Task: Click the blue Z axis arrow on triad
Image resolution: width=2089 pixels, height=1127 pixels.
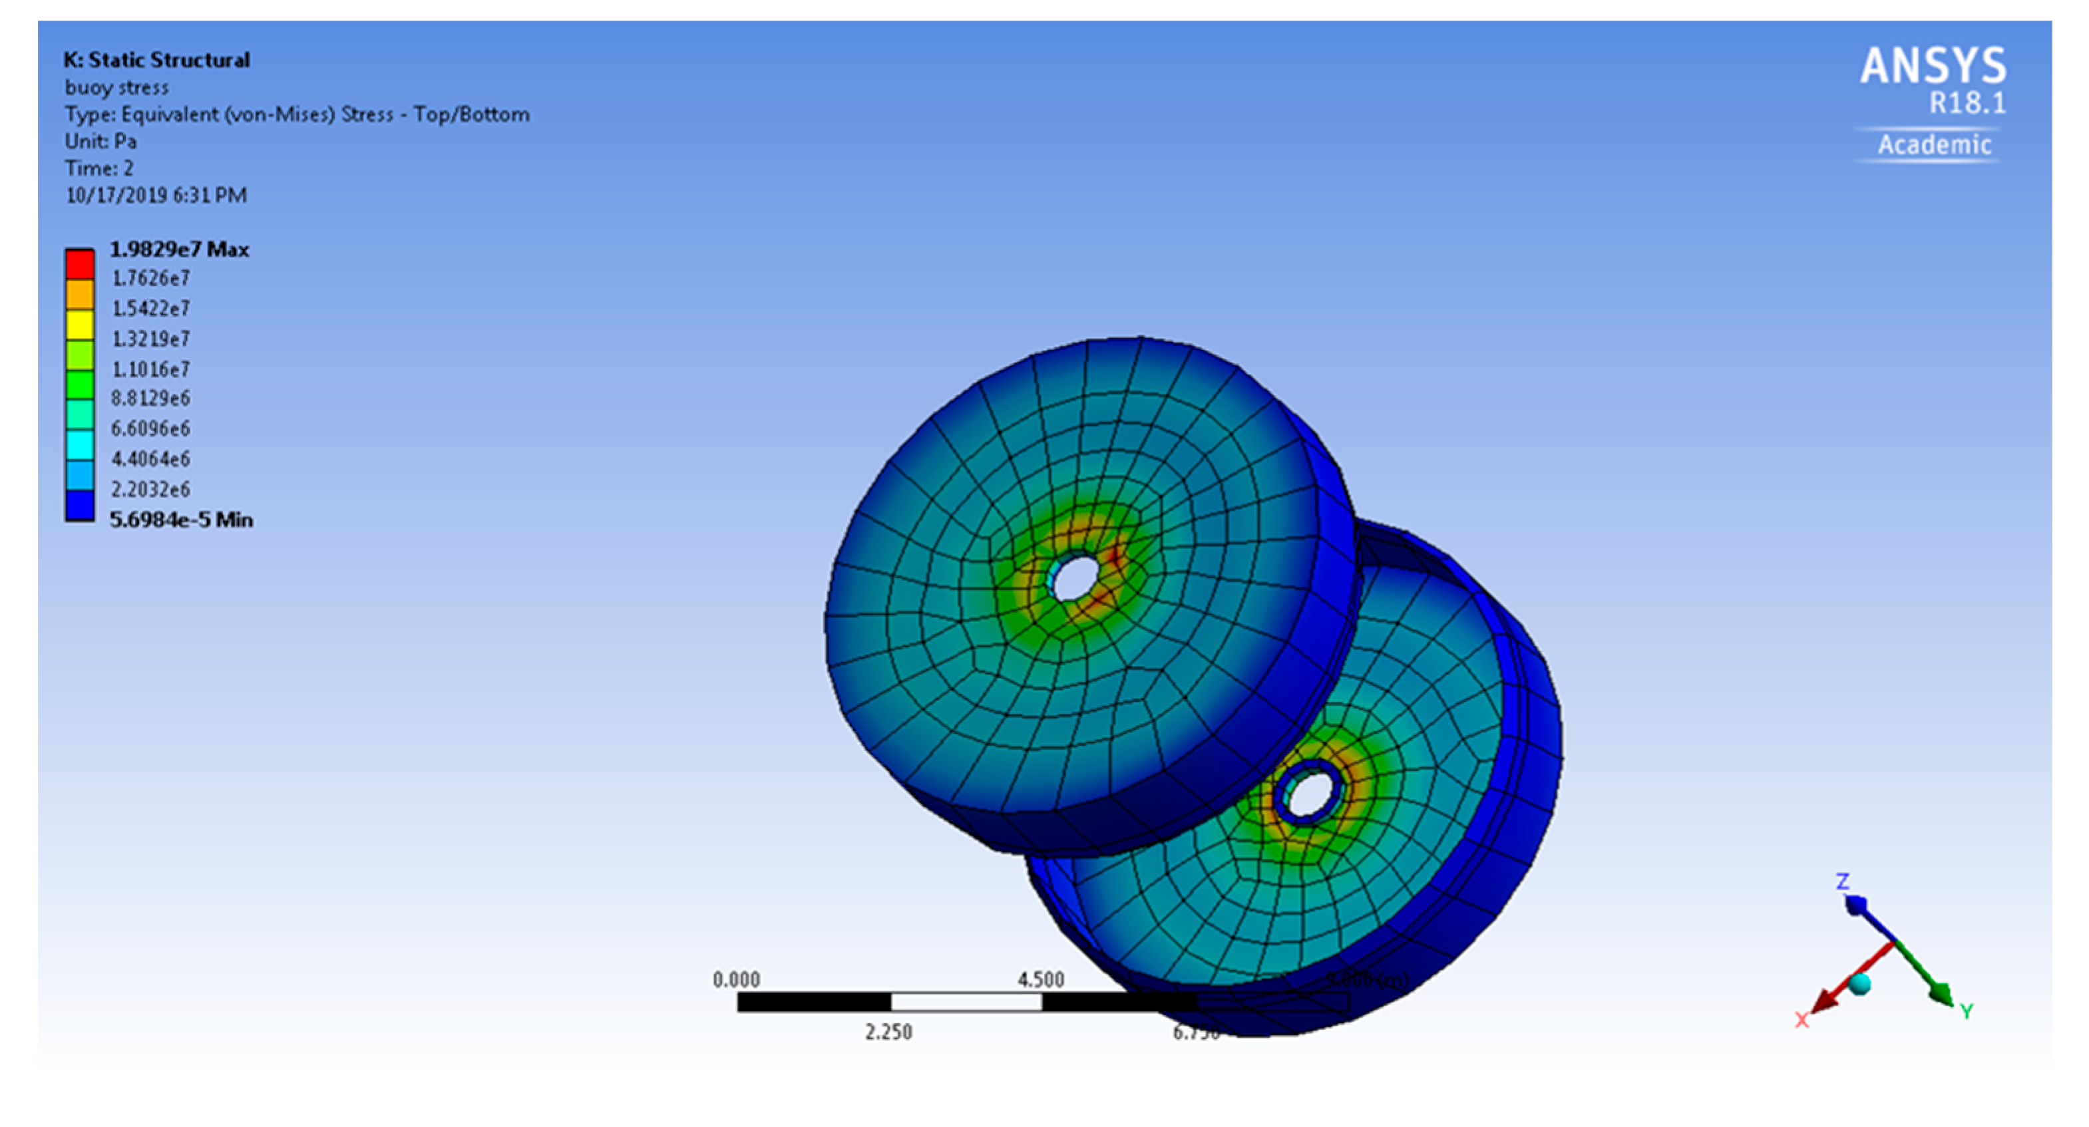Action: click(x=1857, y=905)
